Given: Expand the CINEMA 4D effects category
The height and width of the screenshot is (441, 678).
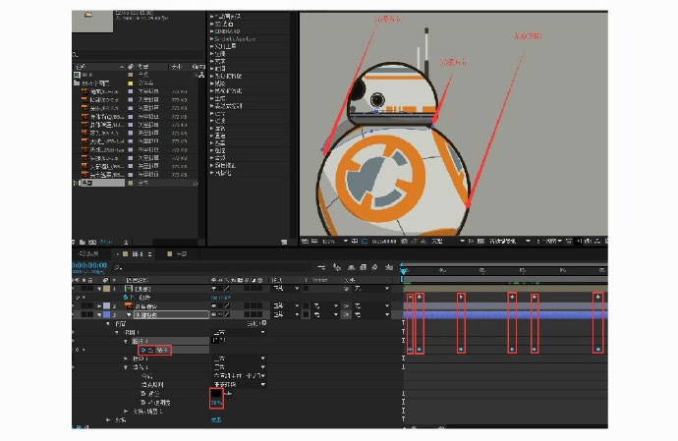Looking at the screenshot, I should [x=211, y=31].
